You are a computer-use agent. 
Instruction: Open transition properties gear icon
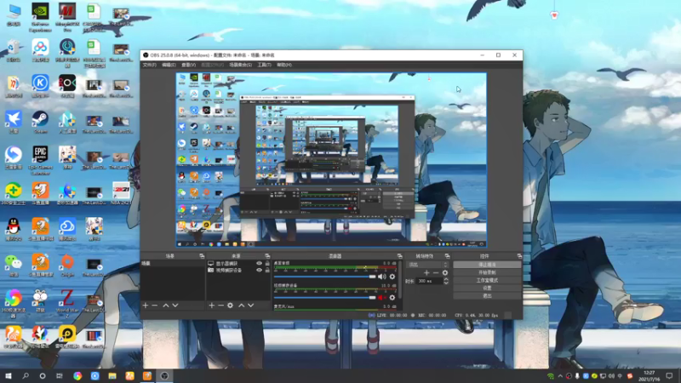[x=444, y=272]
